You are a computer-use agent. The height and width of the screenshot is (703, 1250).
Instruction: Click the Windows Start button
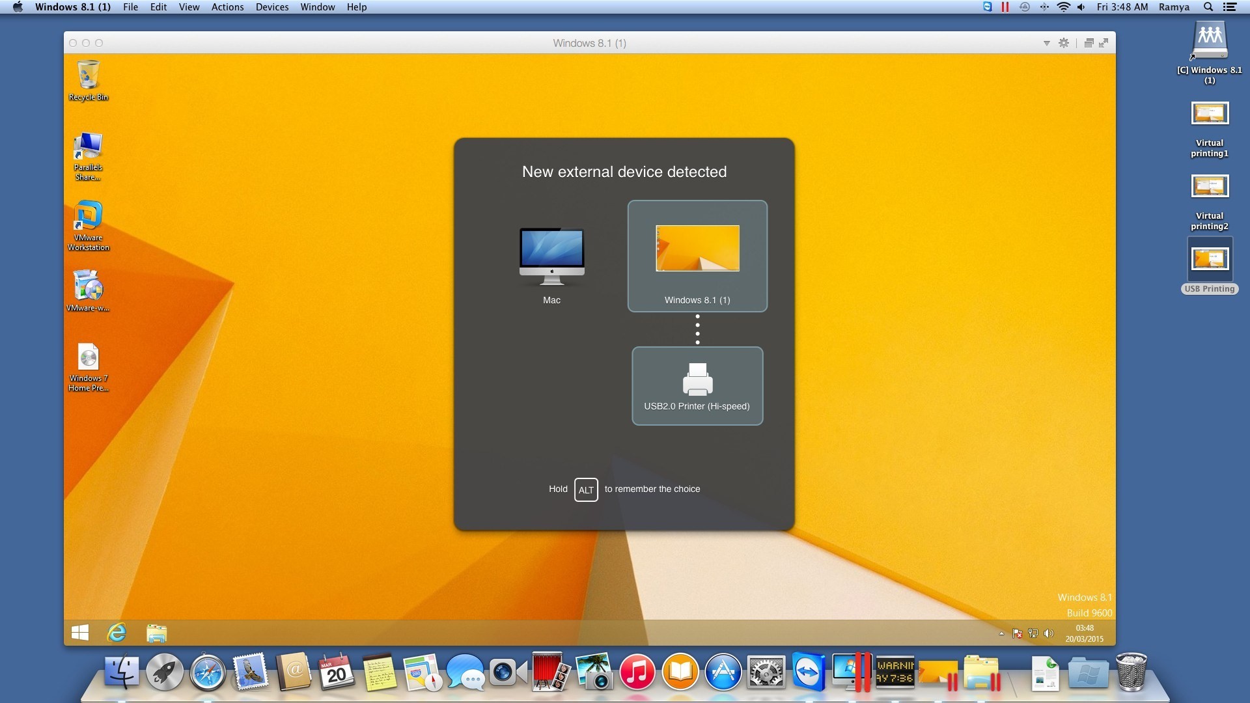tap(80, 633)
